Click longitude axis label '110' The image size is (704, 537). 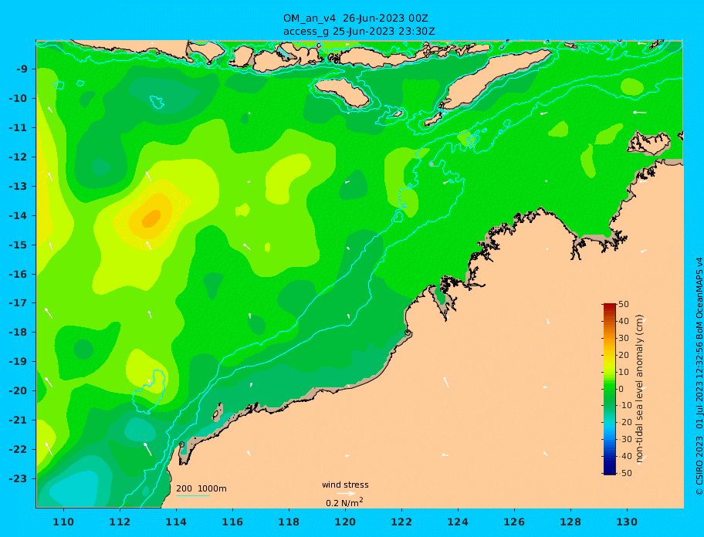coord(63,522)
